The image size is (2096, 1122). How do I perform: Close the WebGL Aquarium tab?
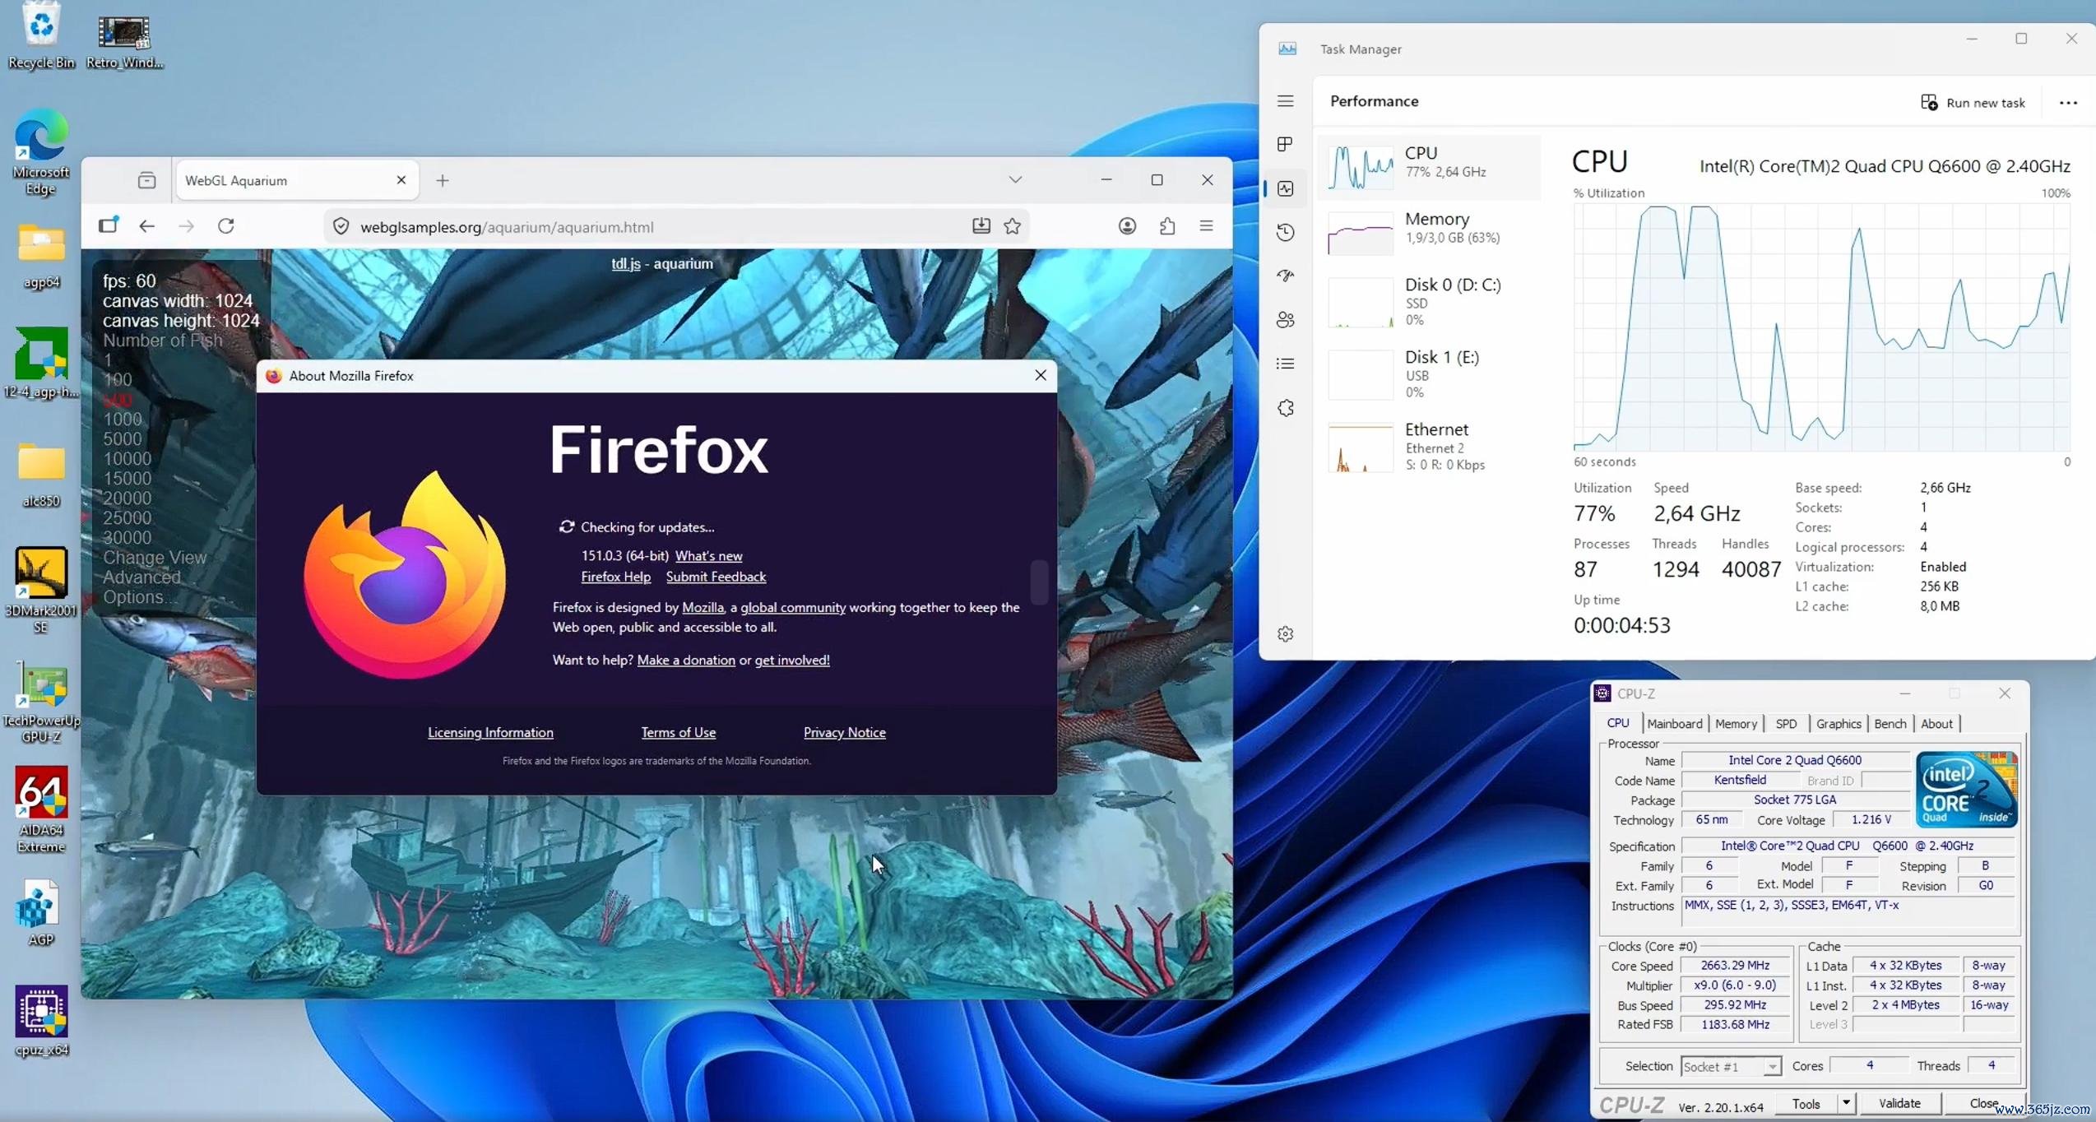click(401, 180)
